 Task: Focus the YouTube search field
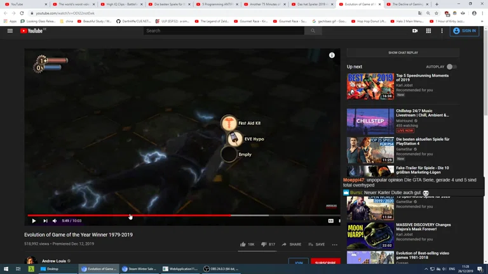(224, 30)
